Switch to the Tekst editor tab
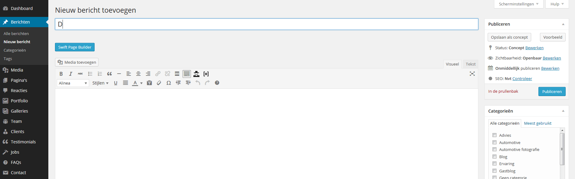The height and width of the screenshot is (179, 575). (x=470, y=64)
